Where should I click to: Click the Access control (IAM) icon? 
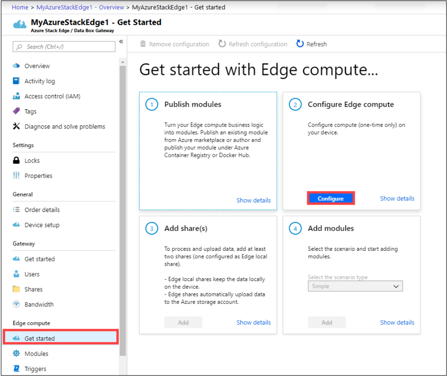click(x=16, y=96)
